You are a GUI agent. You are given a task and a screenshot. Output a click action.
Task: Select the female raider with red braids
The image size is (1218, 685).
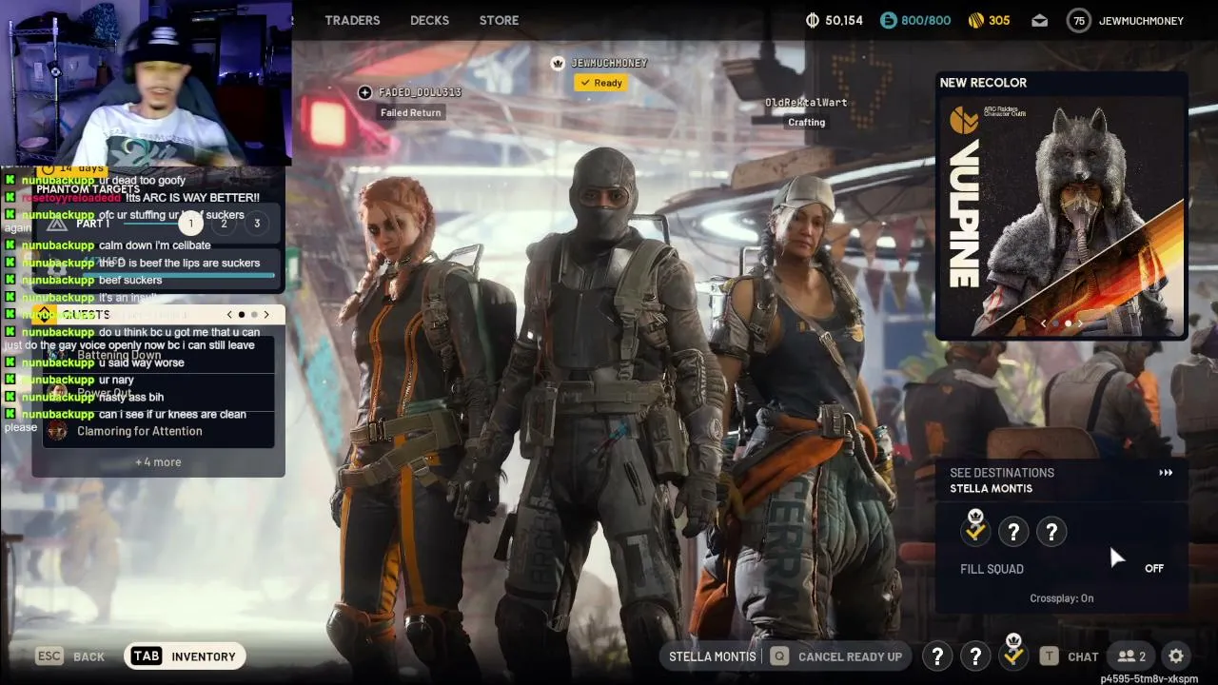404,409
